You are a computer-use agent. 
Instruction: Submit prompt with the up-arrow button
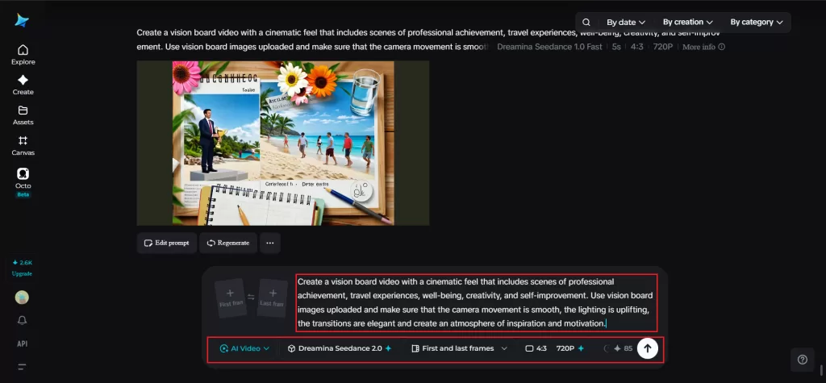(648, 348)
